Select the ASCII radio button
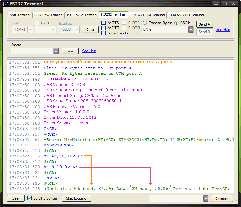 click(176, 23)
